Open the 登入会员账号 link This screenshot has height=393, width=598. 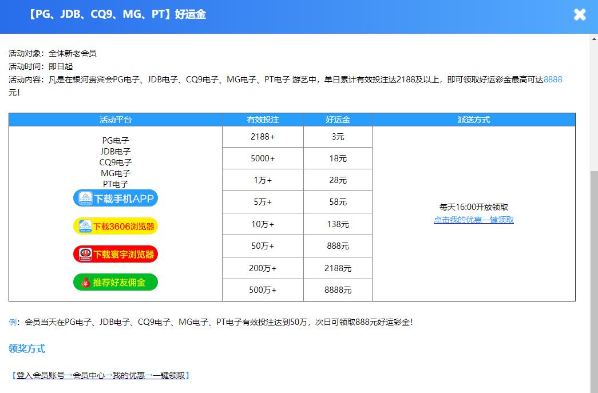click(40, 375)
